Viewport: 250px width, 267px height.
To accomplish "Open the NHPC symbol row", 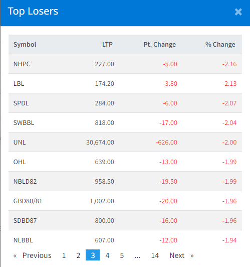I will click(x=125, y=64).
